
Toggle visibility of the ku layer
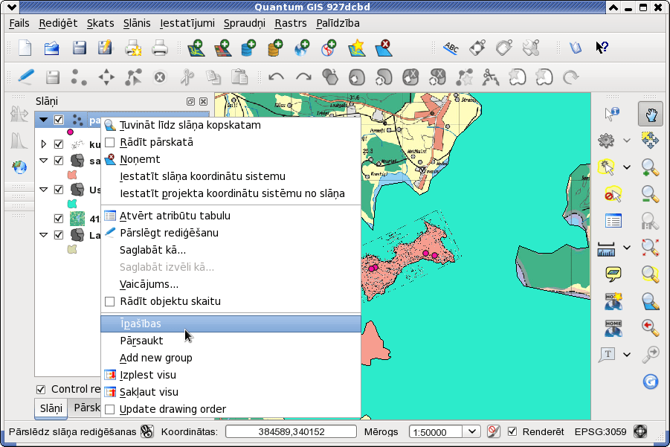(x=59, y=144)
